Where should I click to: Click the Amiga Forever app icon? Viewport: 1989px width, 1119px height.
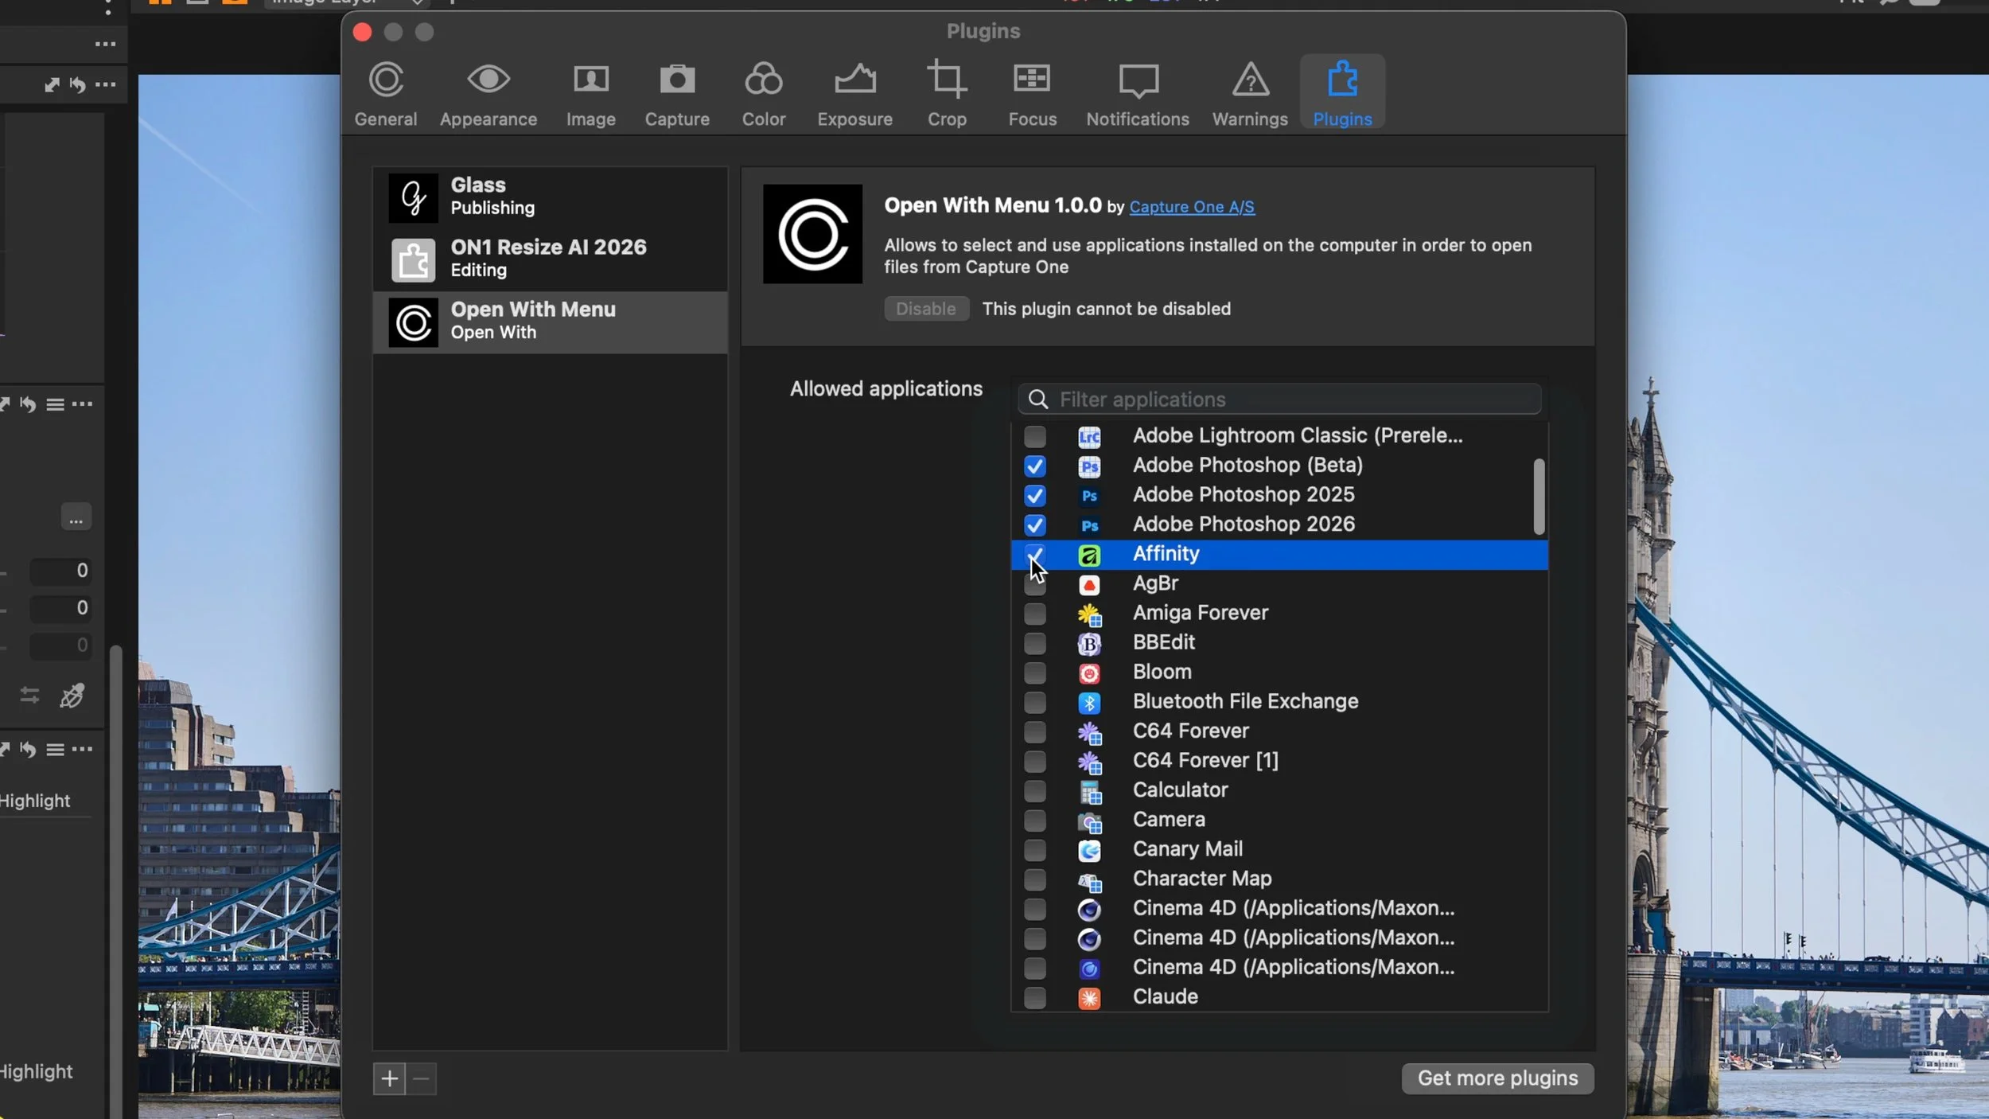(1089, 614)
